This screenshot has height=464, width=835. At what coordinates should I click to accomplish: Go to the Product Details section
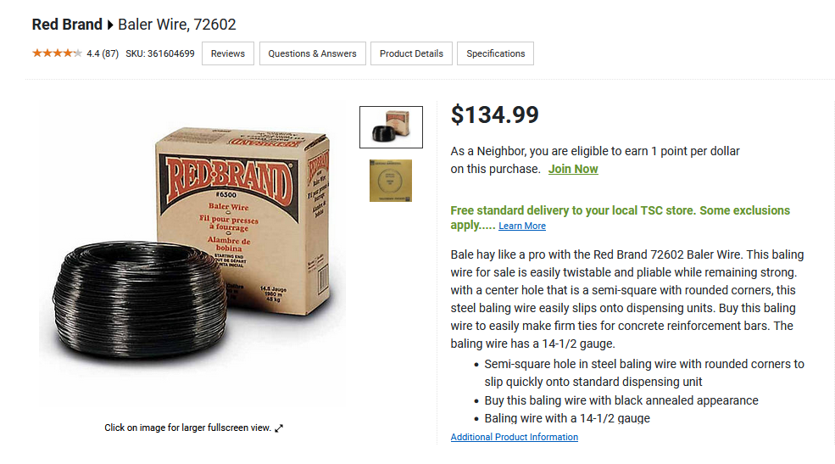[x=412, y=53]
